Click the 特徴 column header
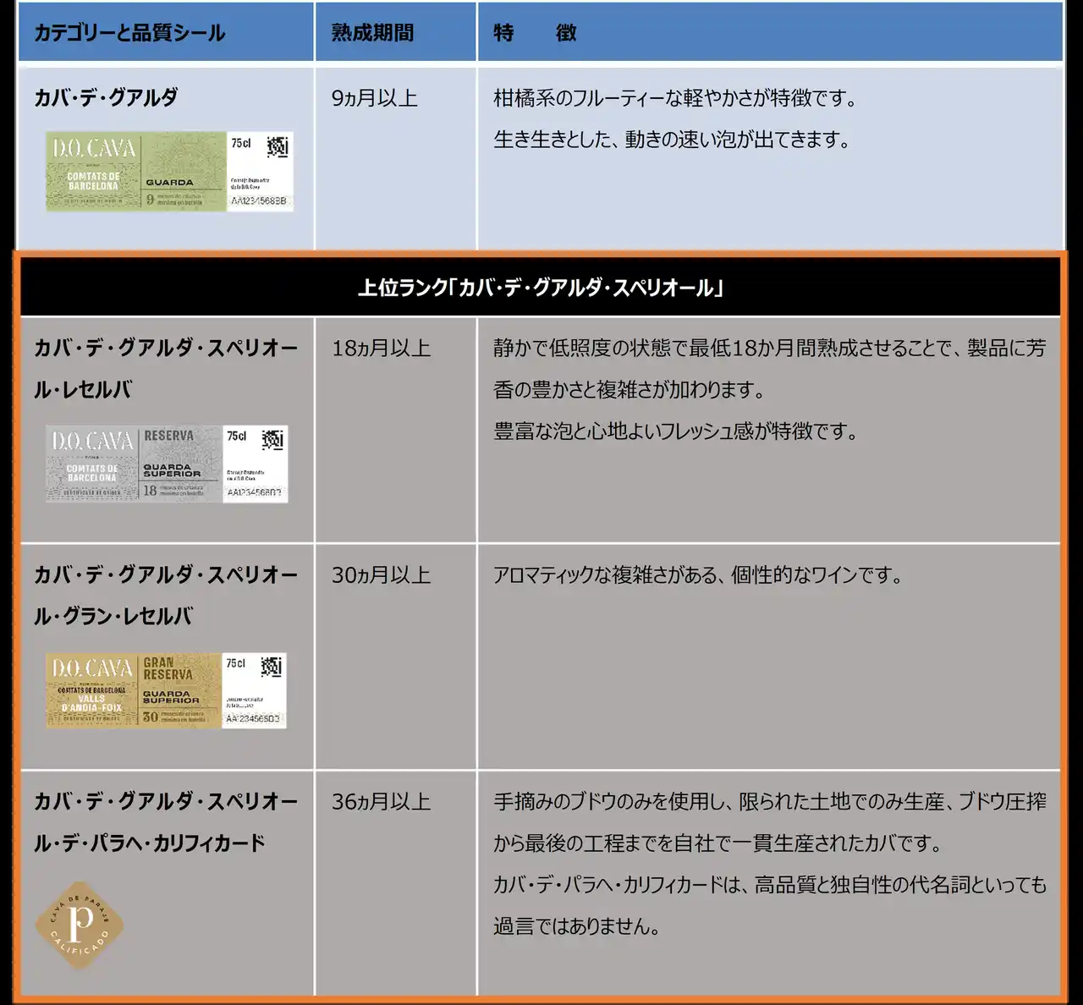The height and width of the screenshot is (1005, 1083). (535, 33)
